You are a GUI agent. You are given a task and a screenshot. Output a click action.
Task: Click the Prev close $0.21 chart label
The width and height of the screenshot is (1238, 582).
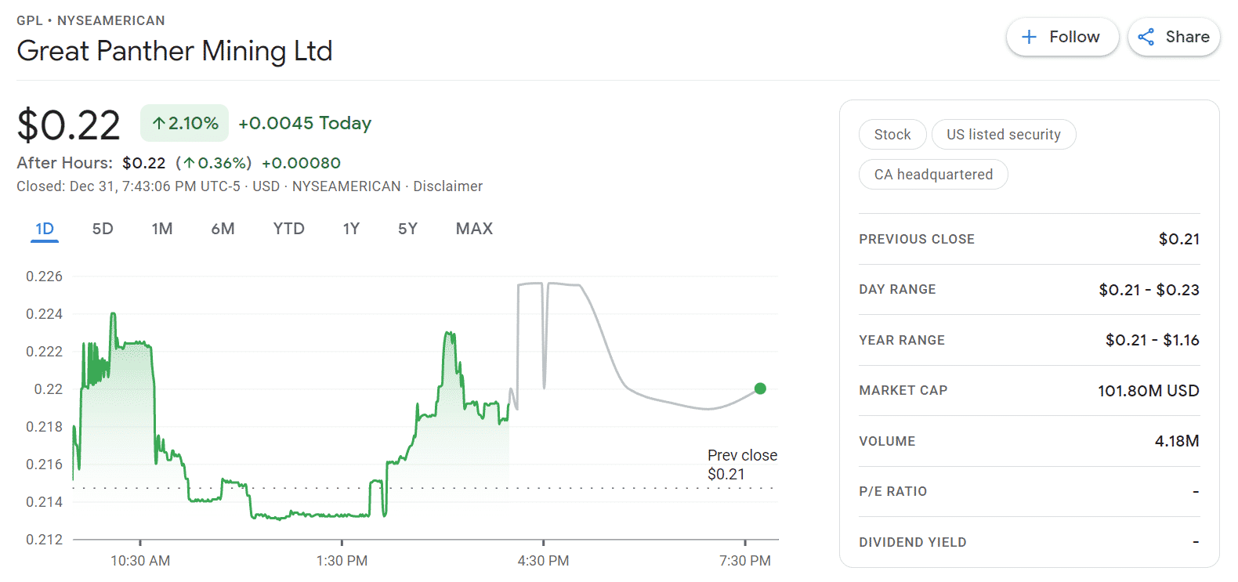coord(742,465)
